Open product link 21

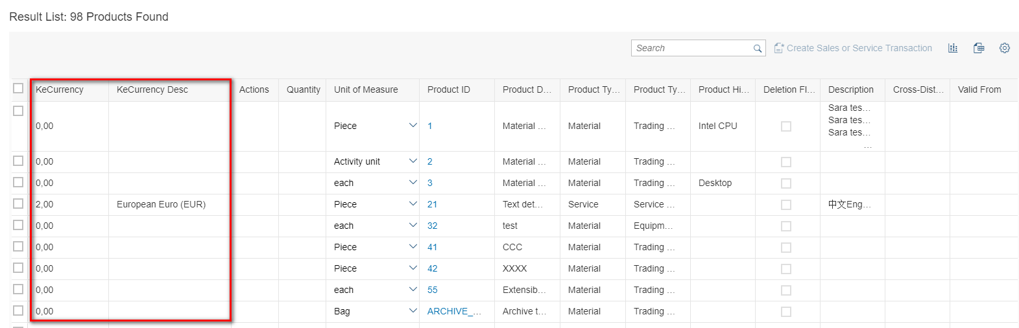432,204
